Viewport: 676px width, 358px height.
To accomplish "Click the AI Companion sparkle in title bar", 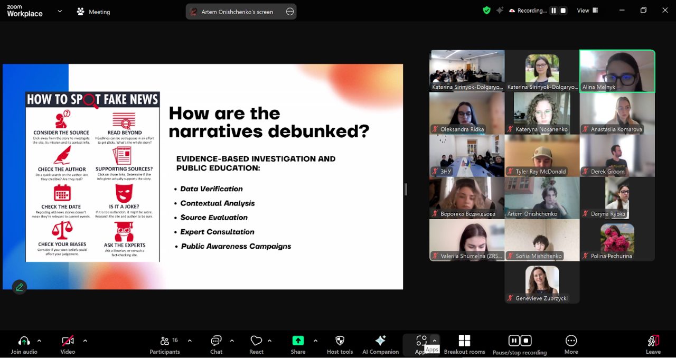I will [500, 10].
